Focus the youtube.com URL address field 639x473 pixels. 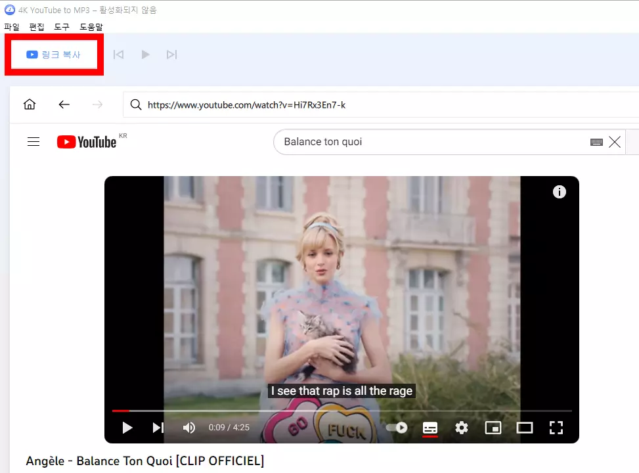point(381,105)
